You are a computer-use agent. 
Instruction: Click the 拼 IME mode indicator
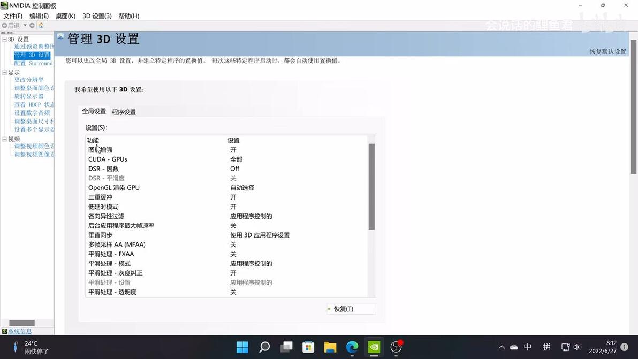546,347
